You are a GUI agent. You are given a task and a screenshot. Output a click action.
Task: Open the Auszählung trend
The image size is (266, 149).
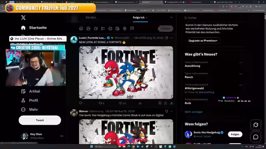pyautogui.click(x=192, y=66)
